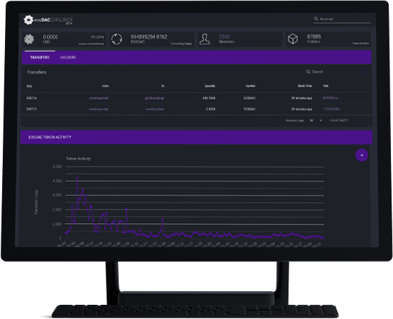Click the Transfers table search magnifier icon

tap(308, 72)
